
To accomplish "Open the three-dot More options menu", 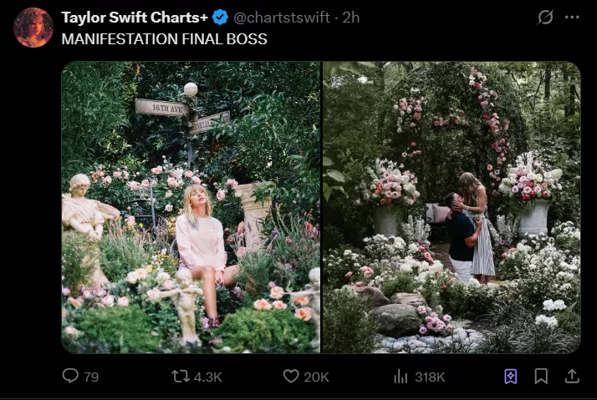I will (572, 18).
